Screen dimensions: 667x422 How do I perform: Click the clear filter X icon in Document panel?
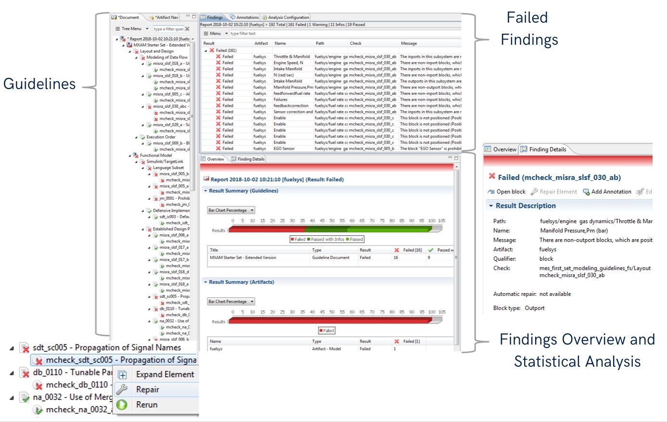187,28
